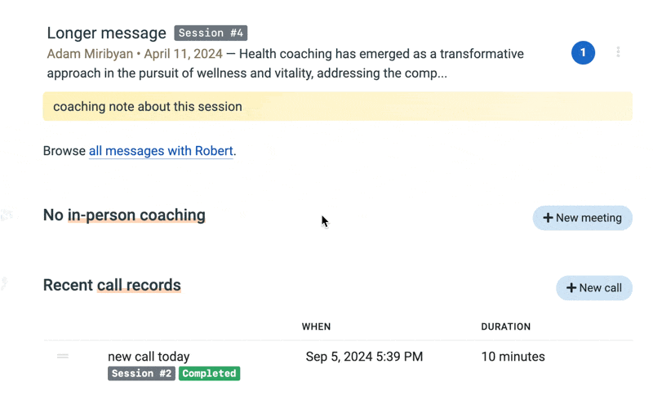
Task: Open the new call today record
Action: tap(149, 357)
